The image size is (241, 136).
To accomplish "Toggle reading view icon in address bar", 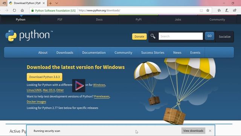I will [x=201, y=11].
